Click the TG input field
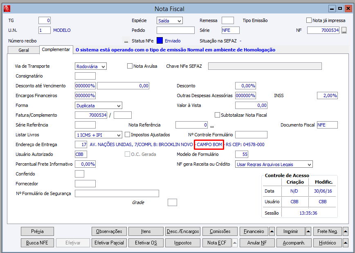The height and width of the screenshot is (253, 355). tap(44, 20)
